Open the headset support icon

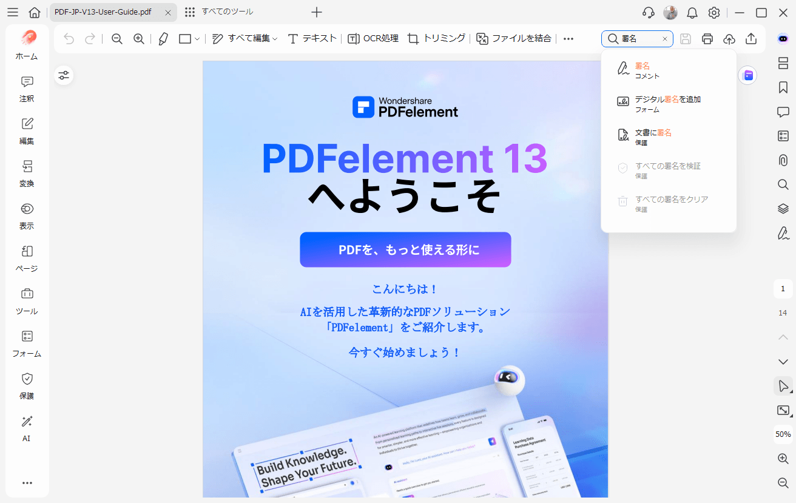(649, 13)
